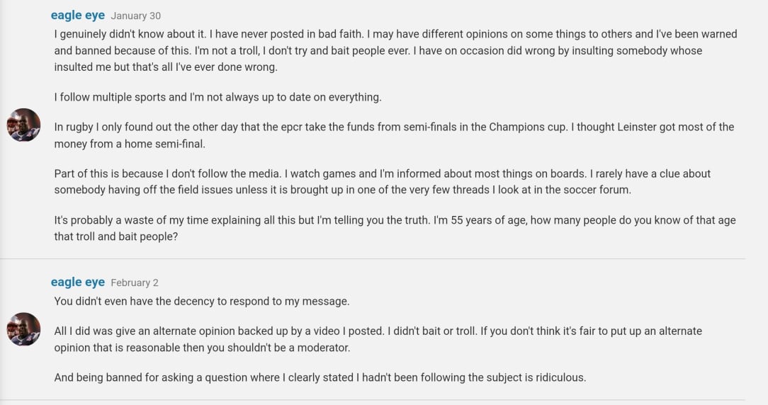Open avatar thumbnail beside the January 30 post
768x405 pixels.
(x=23, y=125)
